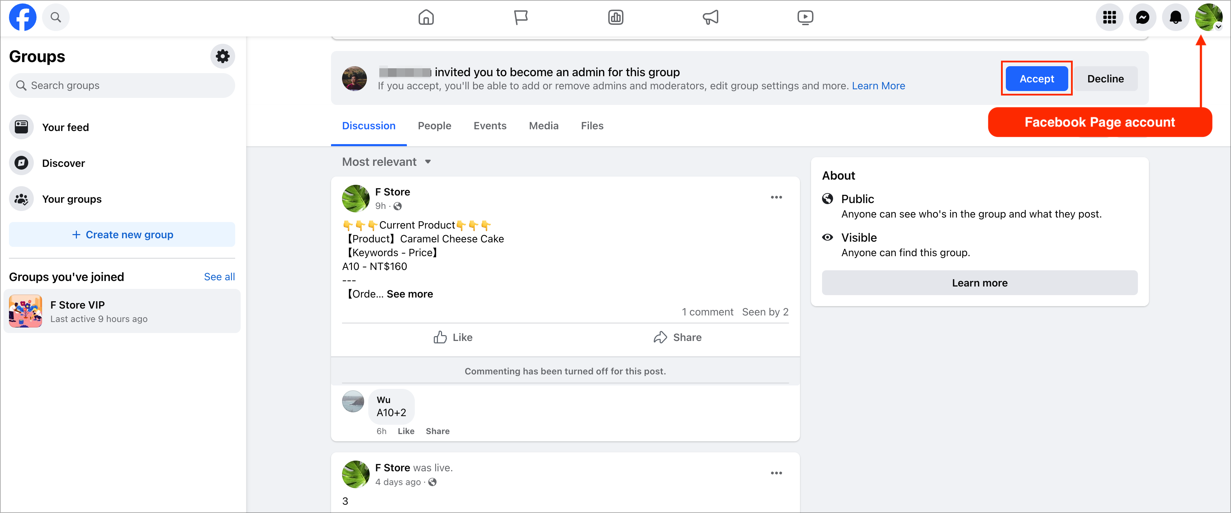Open Pages via the flag icon
This screenshot has width=1231, height=513.
[520, 18]
